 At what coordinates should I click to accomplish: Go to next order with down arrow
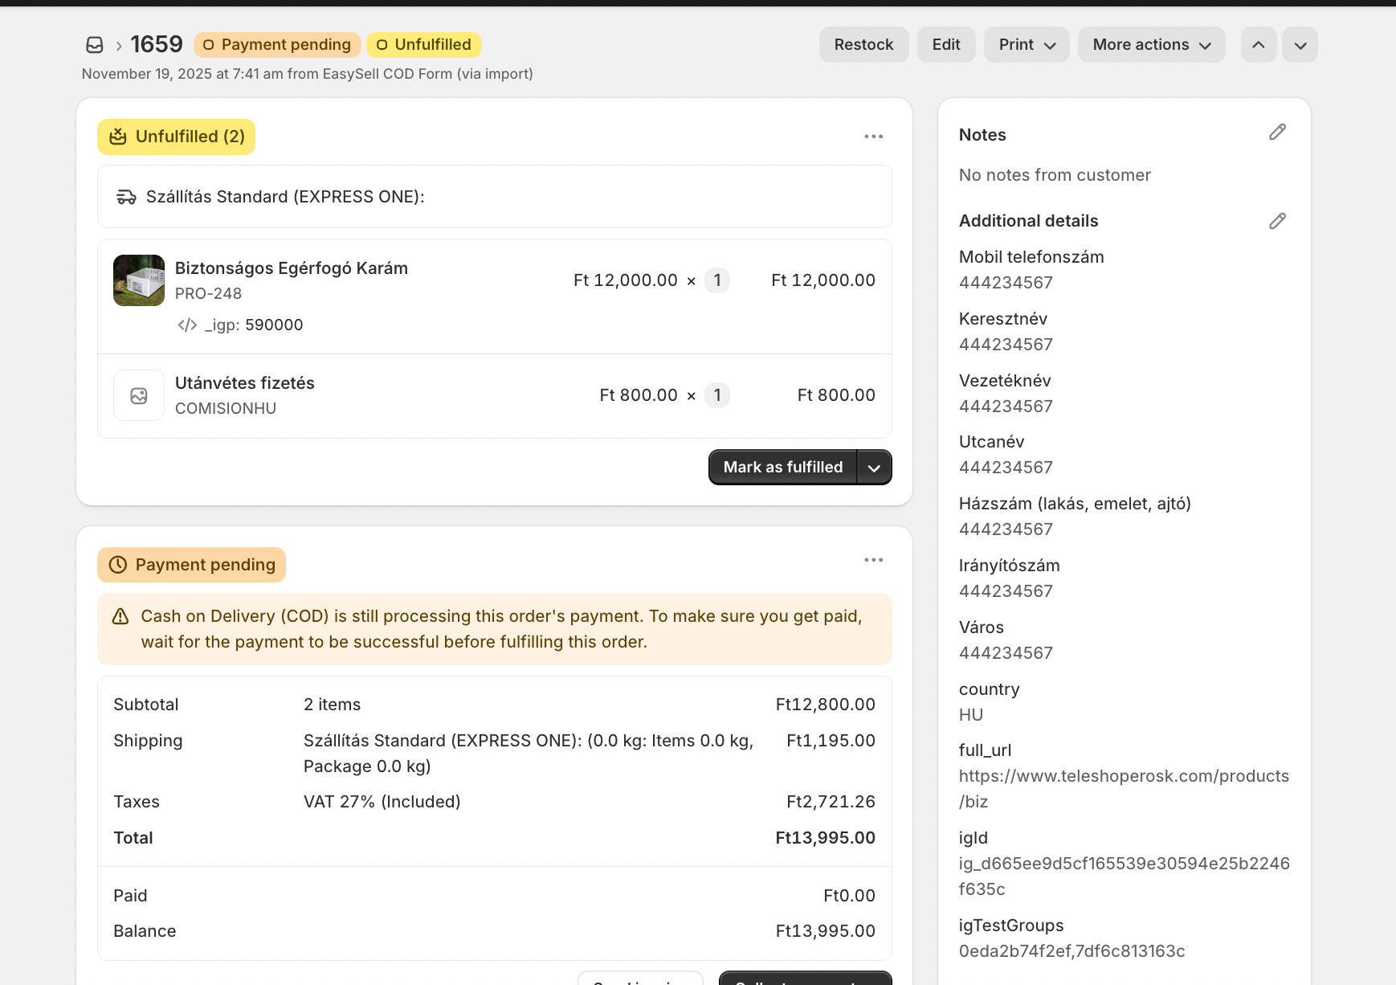(1300, 45)
